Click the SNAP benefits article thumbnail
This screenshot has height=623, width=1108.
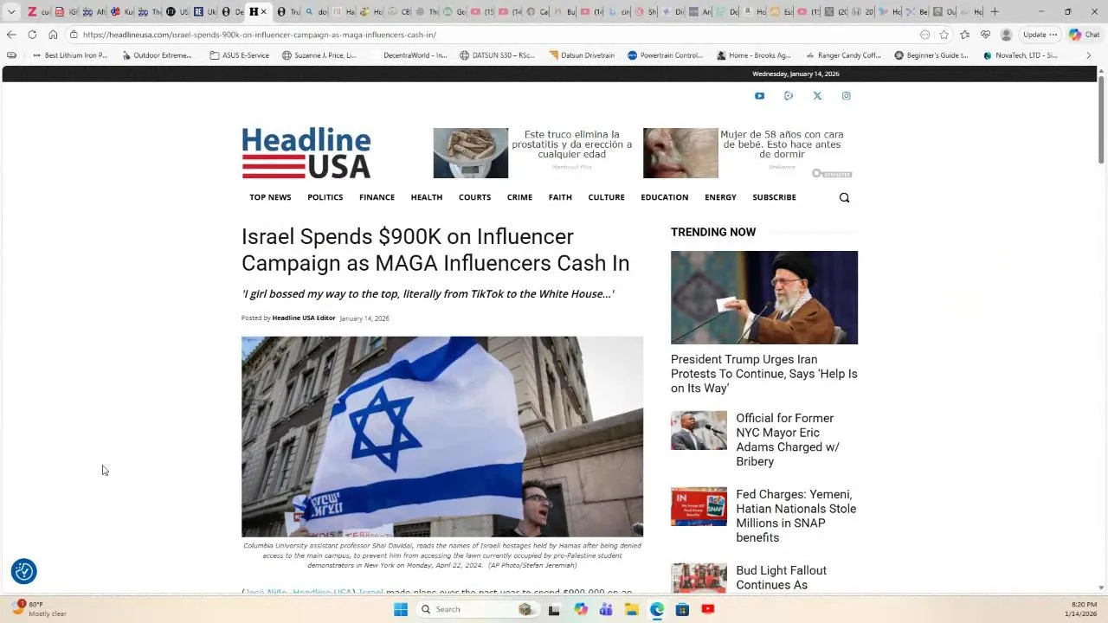pyautogui.click(x=699, y=506)
